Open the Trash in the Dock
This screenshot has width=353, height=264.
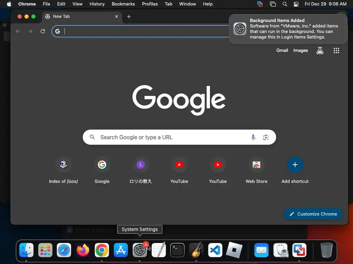coord(326,250)
